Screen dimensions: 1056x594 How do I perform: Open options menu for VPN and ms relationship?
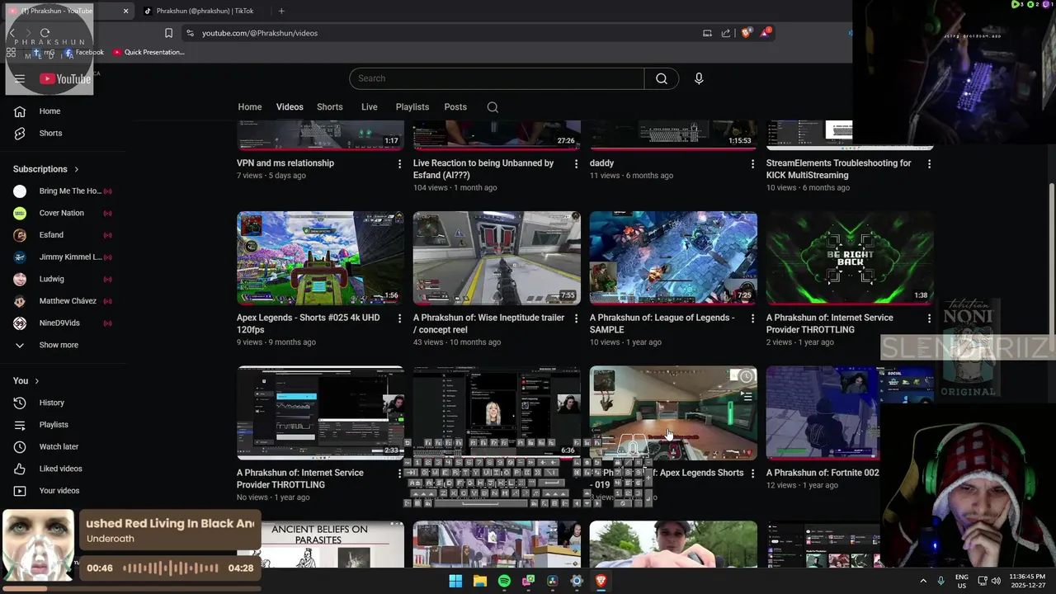400,164
